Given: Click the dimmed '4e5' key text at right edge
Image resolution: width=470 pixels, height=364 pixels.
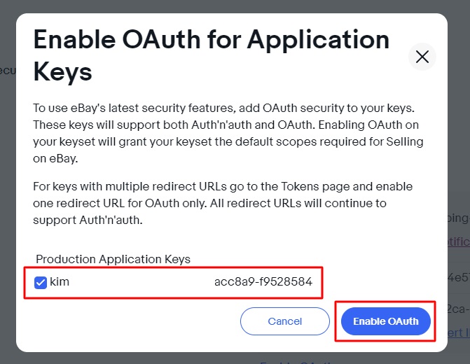Looking at the screenshot, I should [x=459, y=277].
